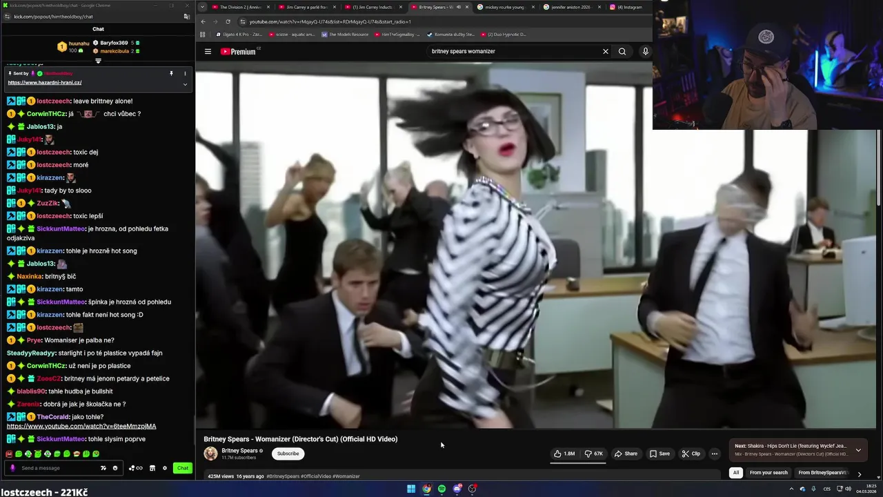Send message with green Chat button
The height and width of the screenshot is (497, 883).
pyautogui.click(x=182, y=468)
